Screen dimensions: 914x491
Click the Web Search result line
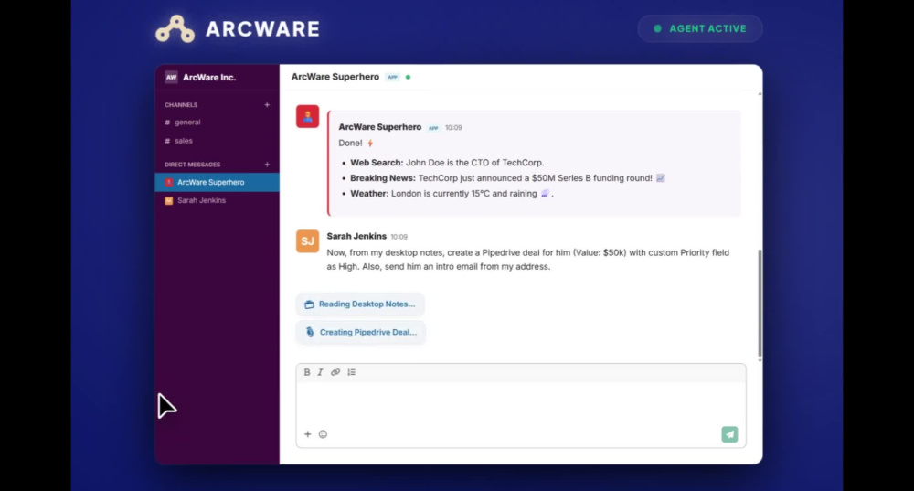[x=447, y=163]
